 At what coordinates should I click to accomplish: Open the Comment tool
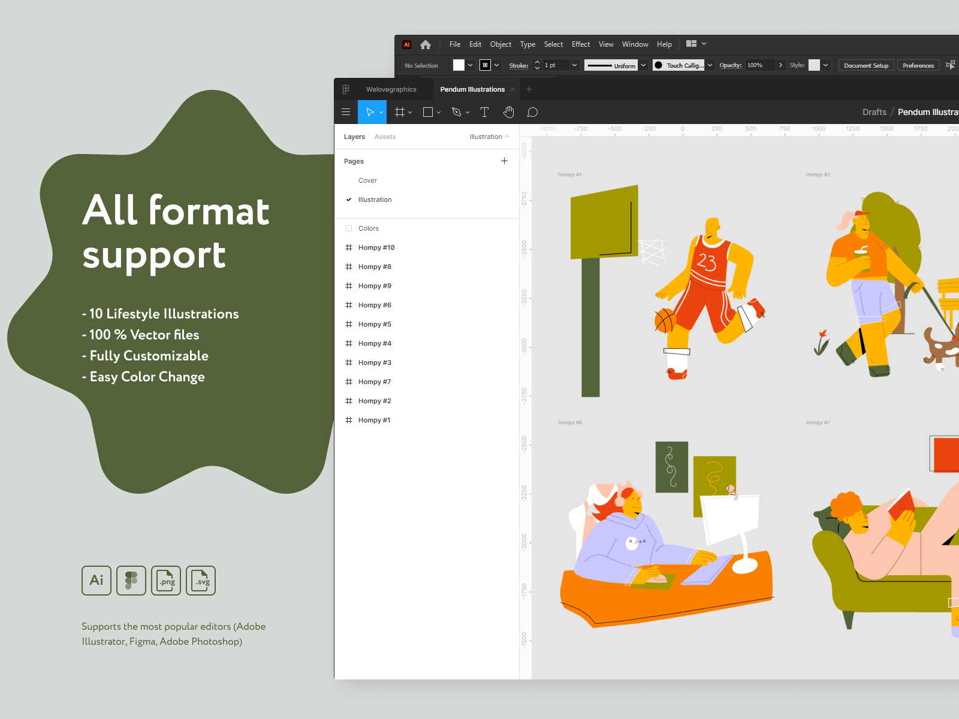point(532,112)
